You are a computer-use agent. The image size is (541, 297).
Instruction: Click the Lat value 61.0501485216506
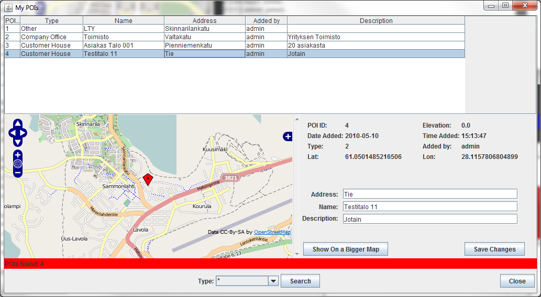[373, 157]
